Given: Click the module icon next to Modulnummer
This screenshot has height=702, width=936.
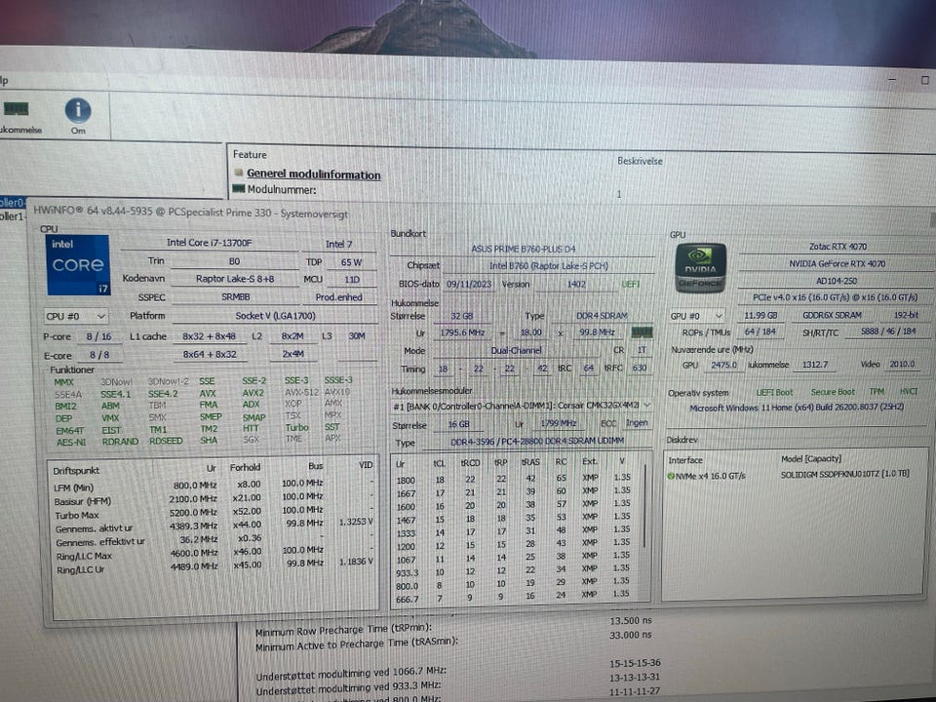Looking at the screenshot, I should [x=239, y=189].
